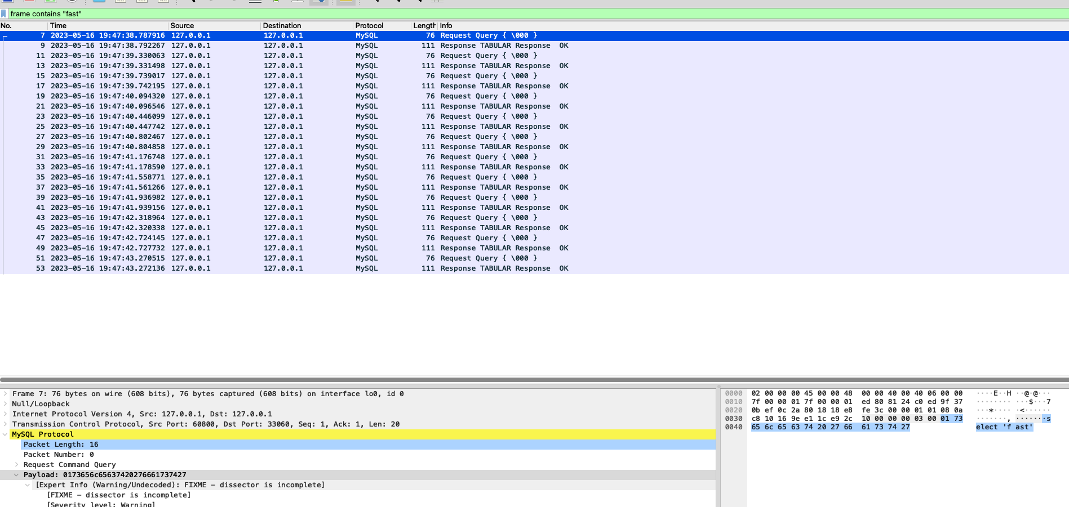The height and width of the screenshot is (507, 1069).
Task: Sort packets by the Source column header
Action: coord(214,25)
